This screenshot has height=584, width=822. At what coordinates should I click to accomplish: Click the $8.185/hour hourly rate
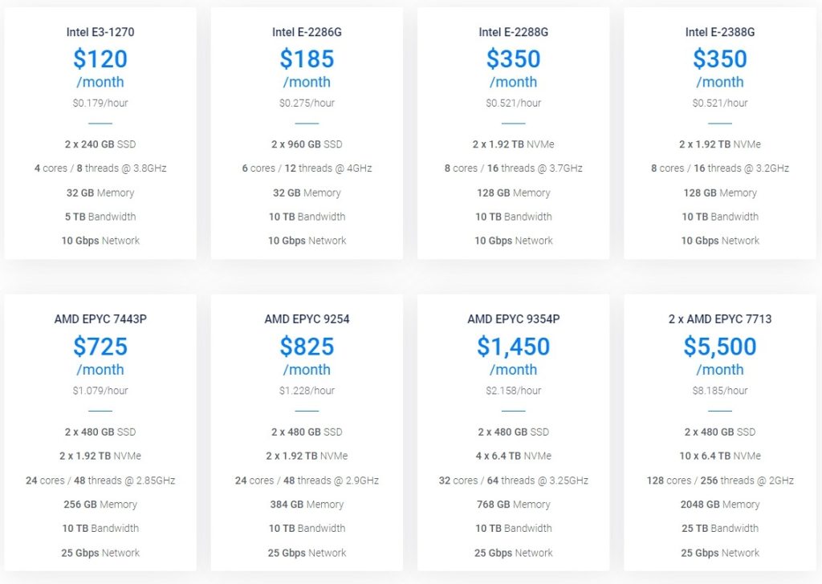(x=720, y=391)
